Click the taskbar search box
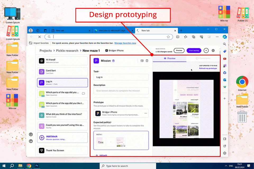The image size is (254, 169). (x=128, y=166)
